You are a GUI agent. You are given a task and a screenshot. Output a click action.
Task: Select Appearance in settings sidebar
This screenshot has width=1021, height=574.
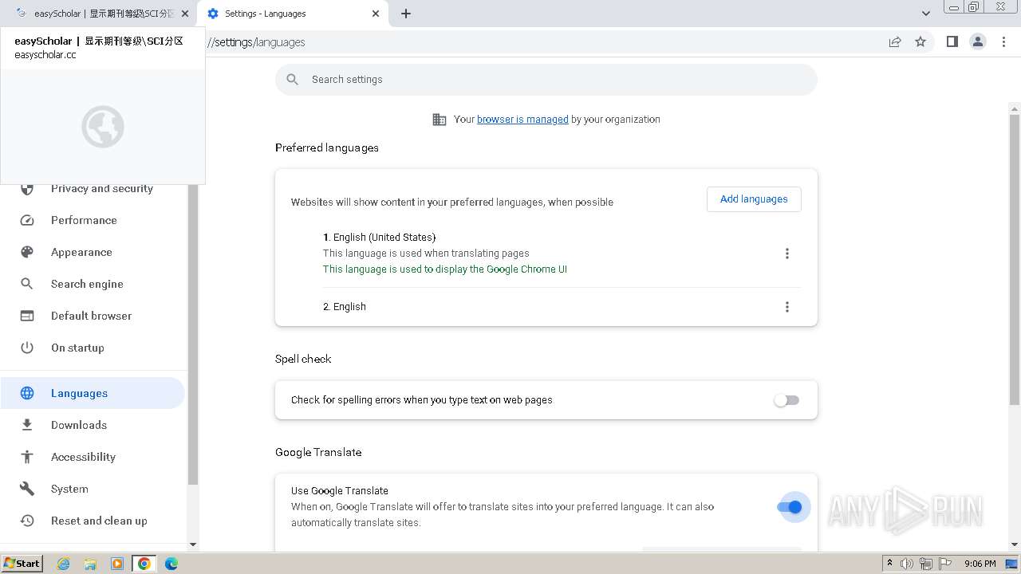coord(81,252)
